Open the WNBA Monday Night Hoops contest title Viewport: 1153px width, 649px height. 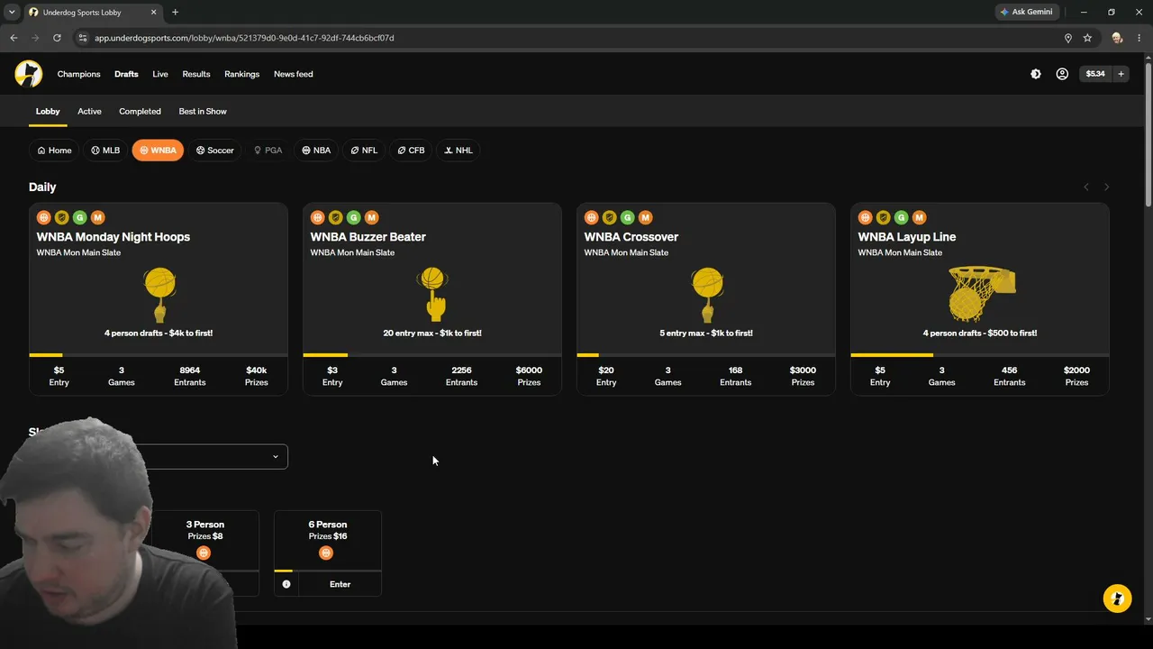click(x=113, y=237)
